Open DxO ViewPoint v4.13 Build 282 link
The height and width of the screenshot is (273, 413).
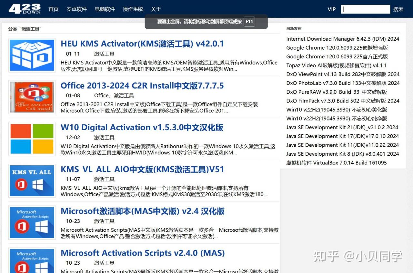coord(343,74)
